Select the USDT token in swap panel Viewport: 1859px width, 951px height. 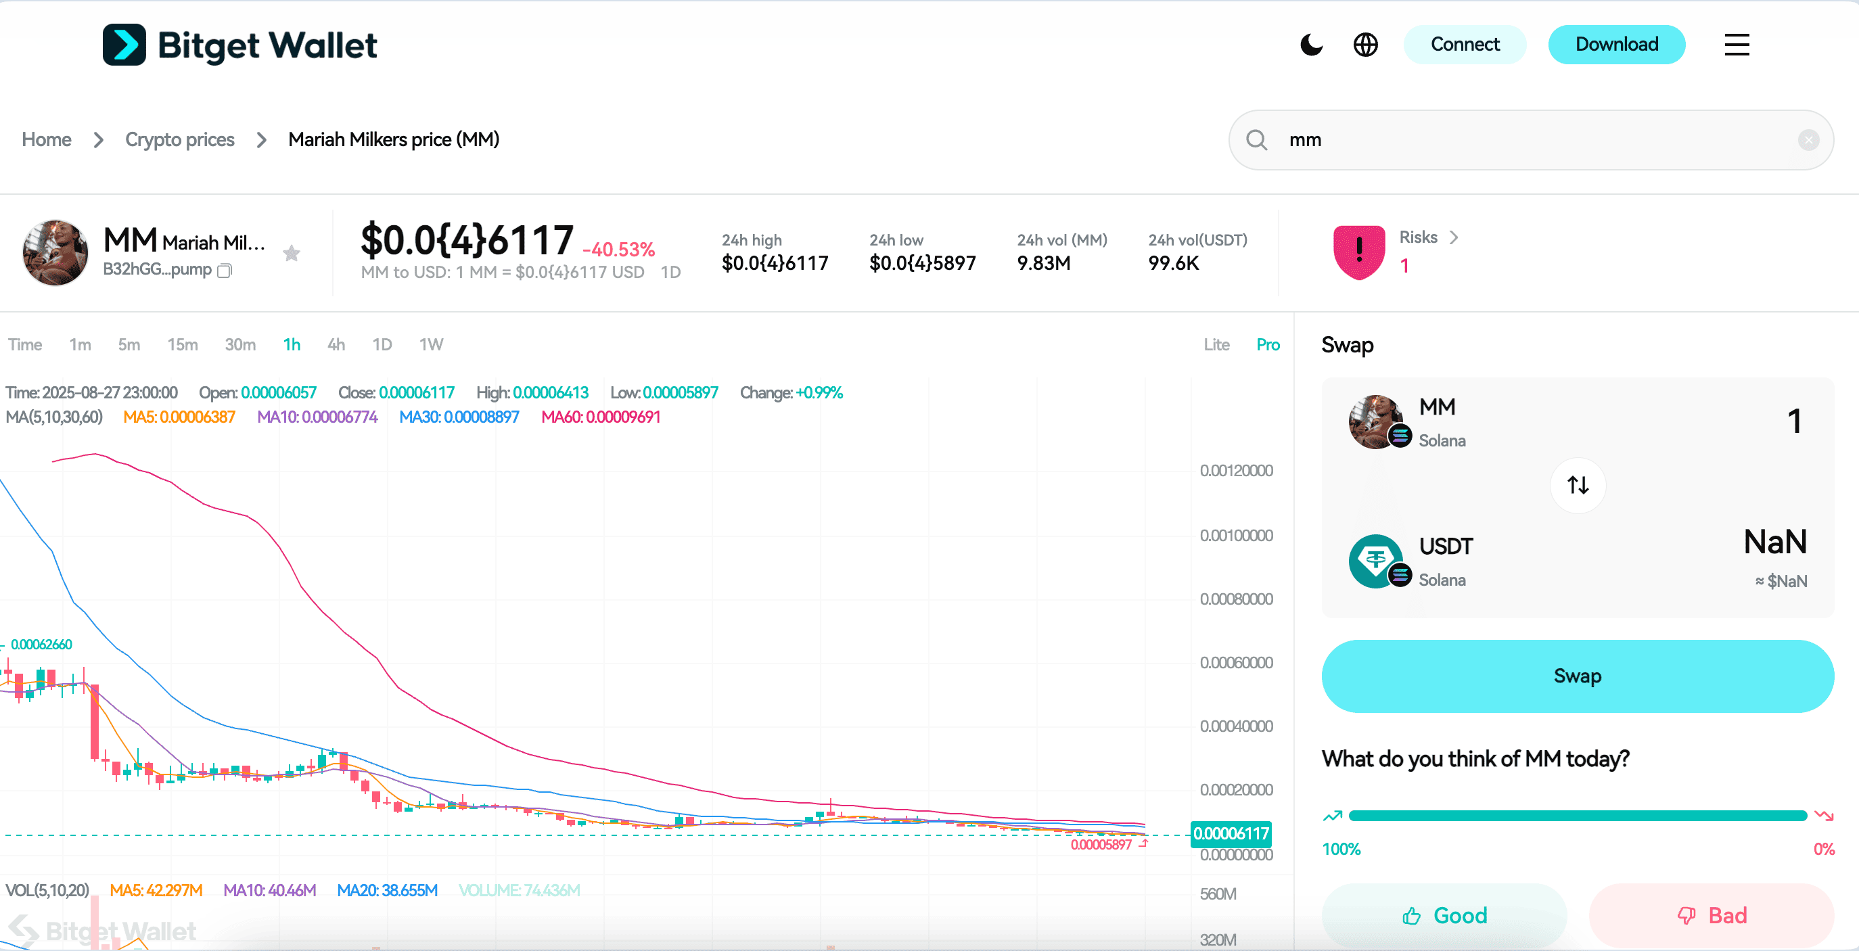click(x=1411, y=561)
